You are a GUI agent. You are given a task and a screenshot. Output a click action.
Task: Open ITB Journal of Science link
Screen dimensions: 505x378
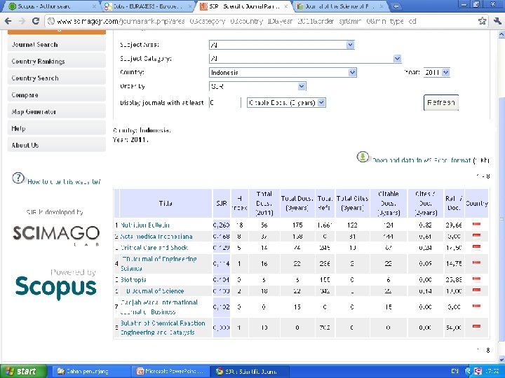[x=154, y=291]
